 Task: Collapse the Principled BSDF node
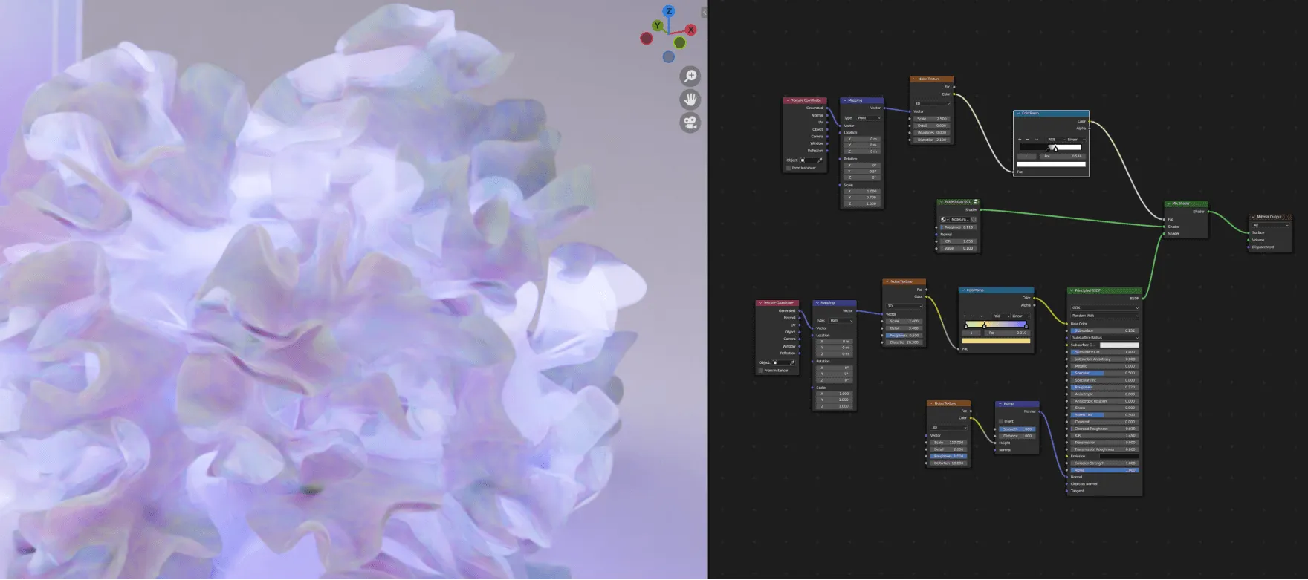click(1071, 290)
